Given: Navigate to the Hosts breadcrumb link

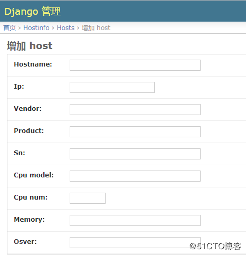Looking at the screenshot, I should 66,28.
